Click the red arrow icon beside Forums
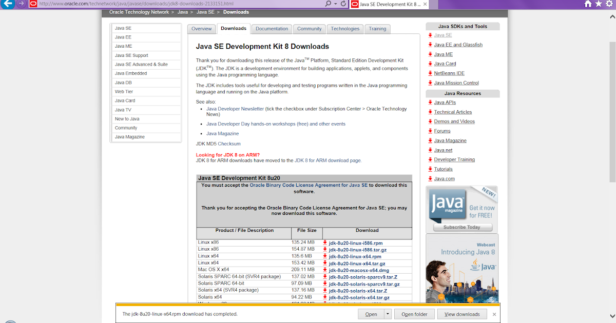The height and width of the screenshot is (323, 616). pos(430,131)
